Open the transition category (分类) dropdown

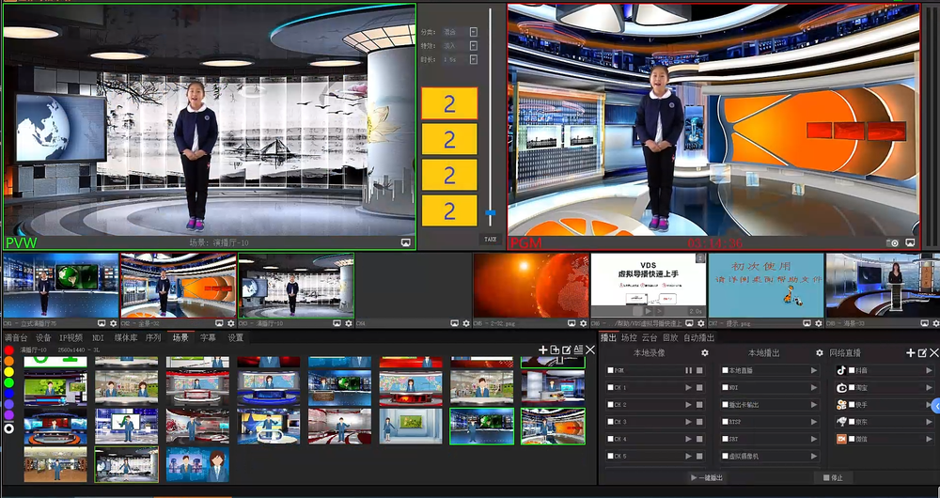point(473,32)
